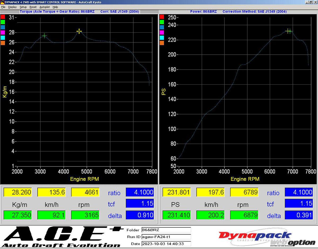Choose the orange run swatch on power graph

coord(162,43)
